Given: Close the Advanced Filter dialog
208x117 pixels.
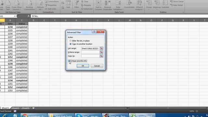Looking at the screenshot, I should point(100,32).
